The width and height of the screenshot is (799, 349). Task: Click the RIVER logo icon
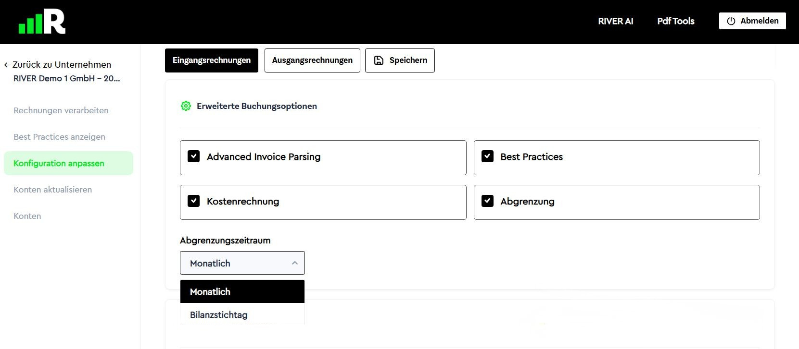point(42,22)
